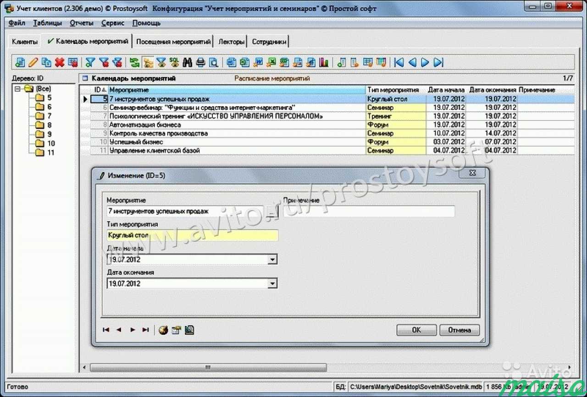Select tree folder 5
The width and height of the screenshot is (587, 397).
coord(44,98)
